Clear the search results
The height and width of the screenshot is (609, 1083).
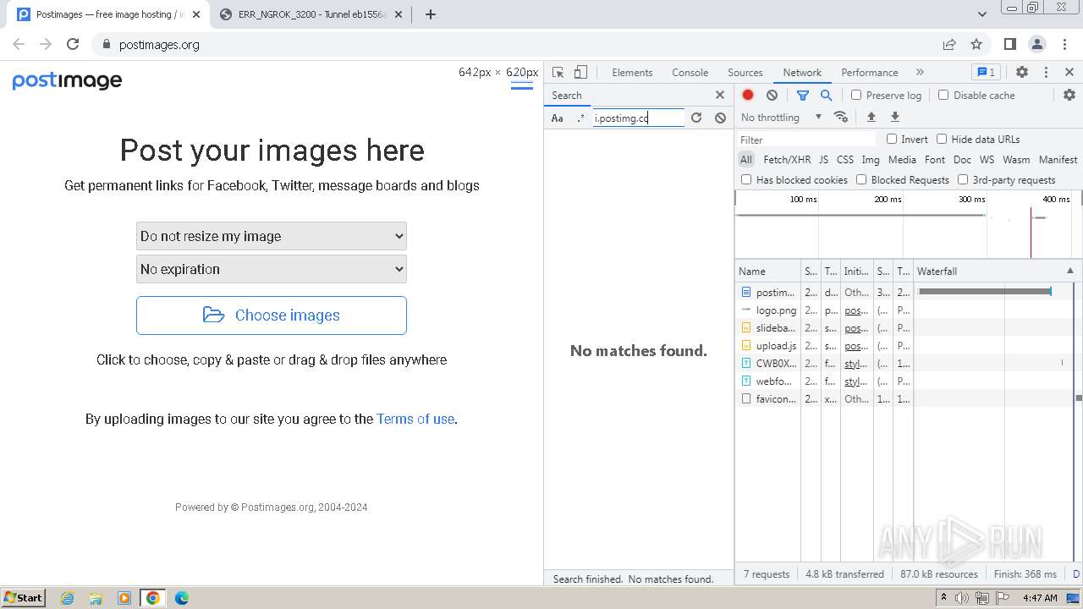coord(720,118)
